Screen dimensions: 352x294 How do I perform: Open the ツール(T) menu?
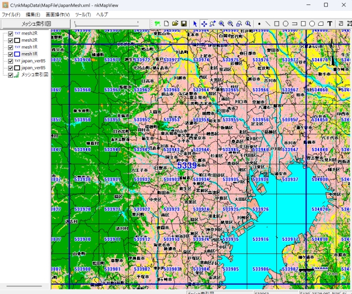click(x=83, y=14)
